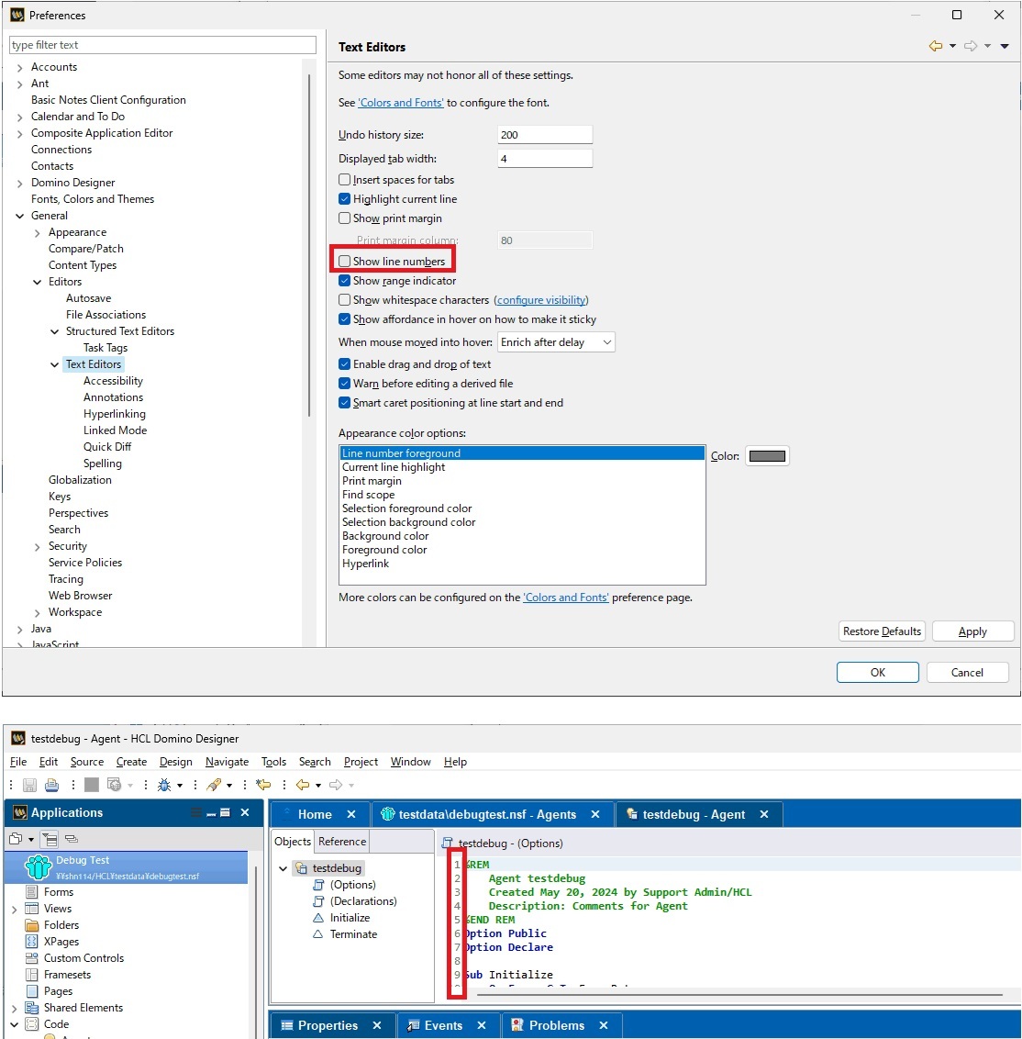Click the bug Debug toolbar icon
The height and width of the screenshot is (1039, 1022).
point(164,785)
